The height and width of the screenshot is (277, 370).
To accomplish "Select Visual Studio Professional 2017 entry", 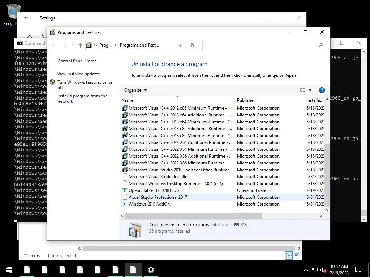I will [x=158, y=197].
